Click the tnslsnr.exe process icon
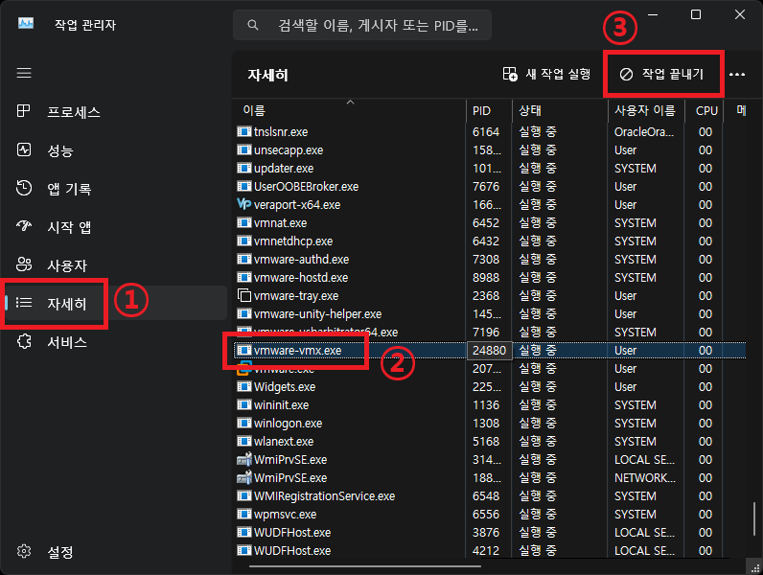Screen dimensions: 763x575 tap(243, 131)
